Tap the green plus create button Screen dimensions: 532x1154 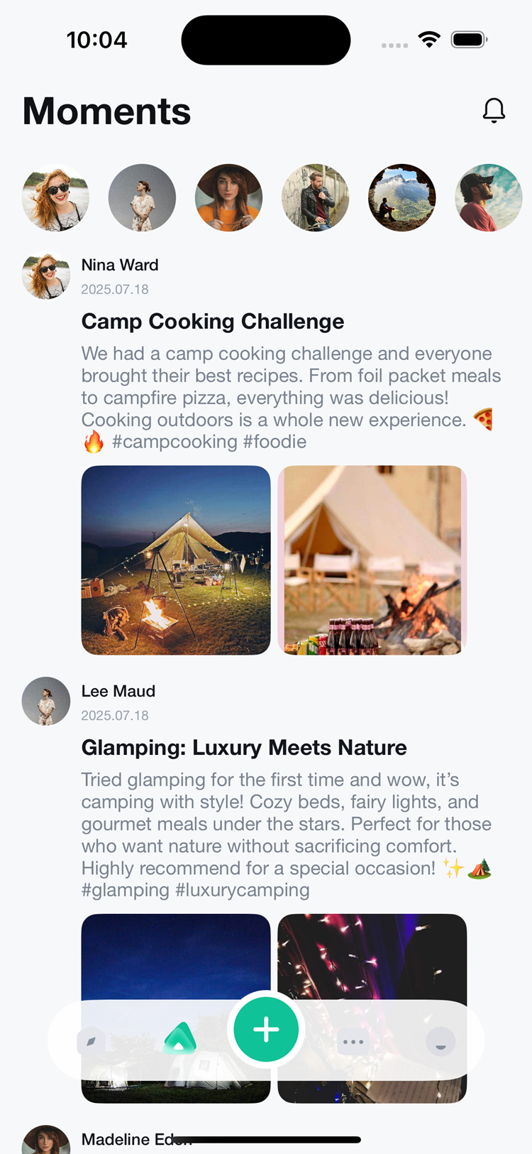266,1029
